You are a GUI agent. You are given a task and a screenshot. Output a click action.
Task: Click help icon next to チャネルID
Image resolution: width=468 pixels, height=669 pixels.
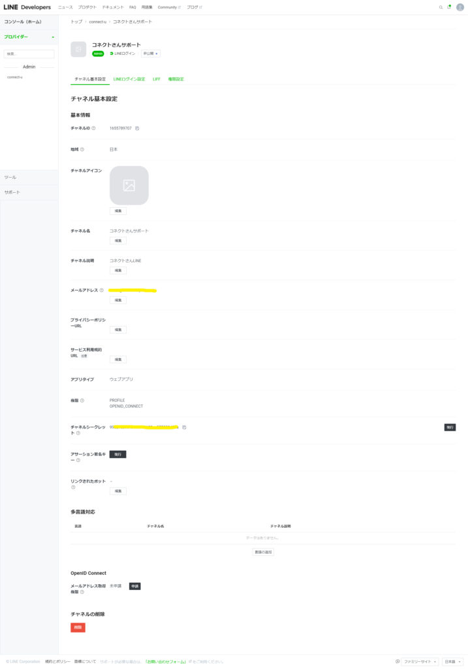(x=93, y=128)
